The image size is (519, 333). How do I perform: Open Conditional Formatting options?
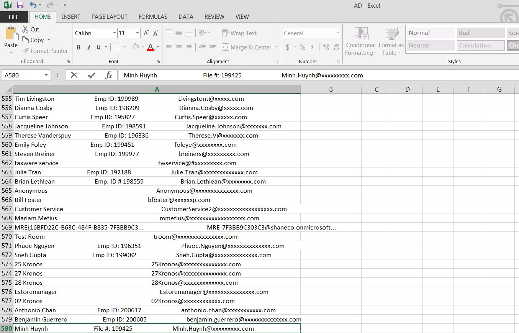(x=360, y=41)
